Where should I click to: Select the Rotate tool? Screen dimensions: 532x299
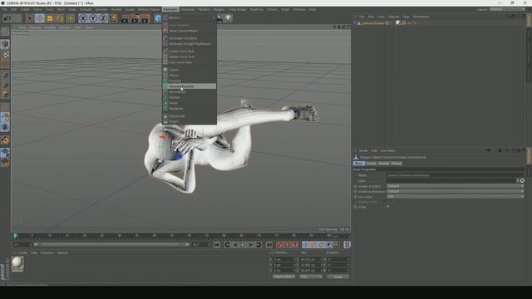[x=60, y=18]
